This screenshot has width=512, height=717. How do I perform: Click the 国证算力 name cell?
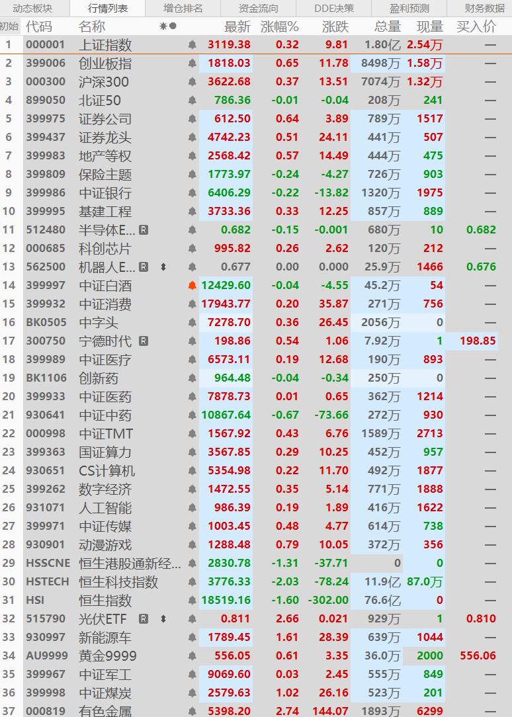click(105, 452)
